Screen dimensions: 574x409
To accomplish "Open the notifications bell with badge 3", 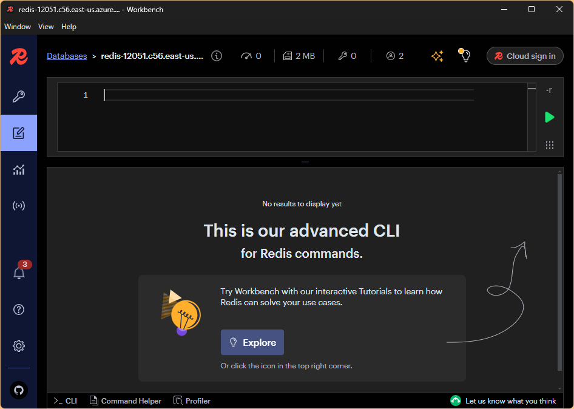I will (19, 273).
